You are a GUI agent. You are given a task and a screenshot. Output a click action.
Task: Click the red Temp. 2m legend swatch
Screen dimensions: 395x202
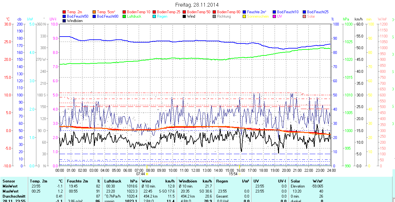tap(64, 12)
